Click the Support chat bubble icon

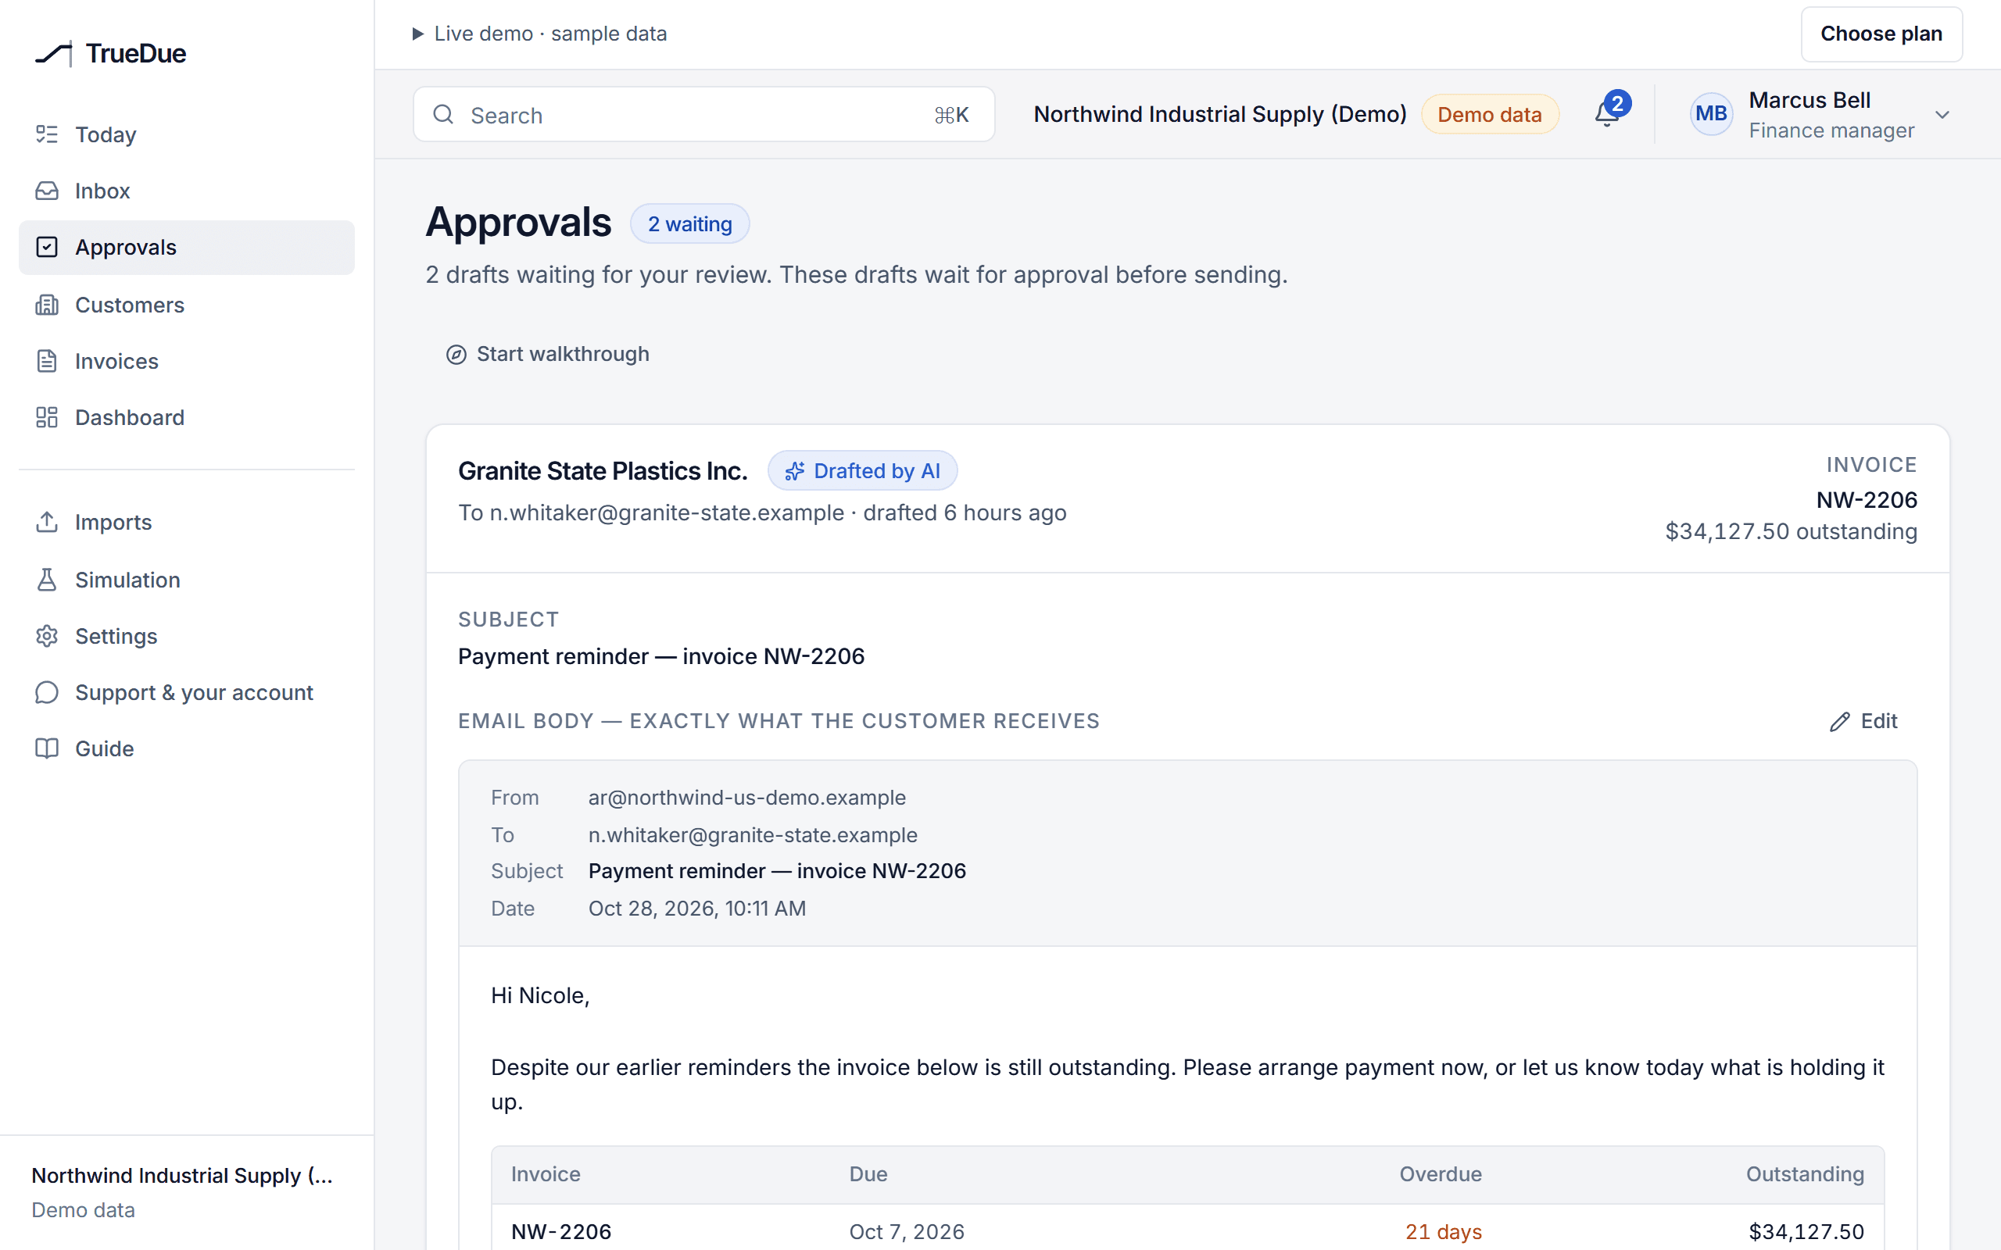[x=47, y=692]
